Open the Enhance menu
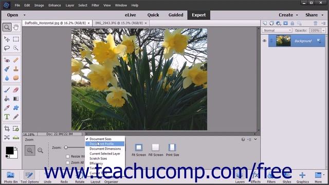 [54, 6]
